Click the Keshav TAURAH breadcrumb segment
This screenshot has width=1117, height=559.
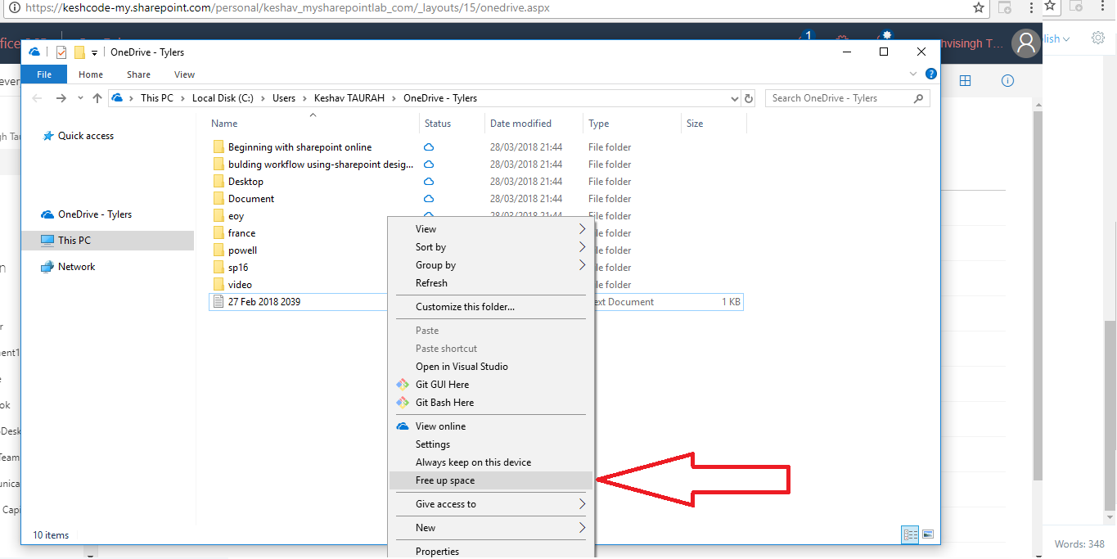click(x=349, y=98)
